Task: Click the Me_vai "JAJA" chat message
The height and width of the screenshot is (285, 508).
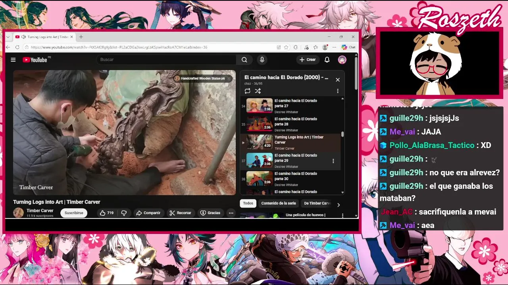Action: coord(410,132)
